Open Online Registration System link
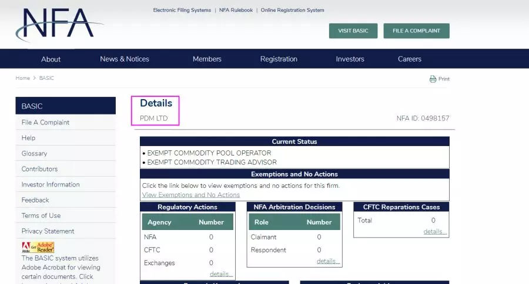 click(292, 10)
